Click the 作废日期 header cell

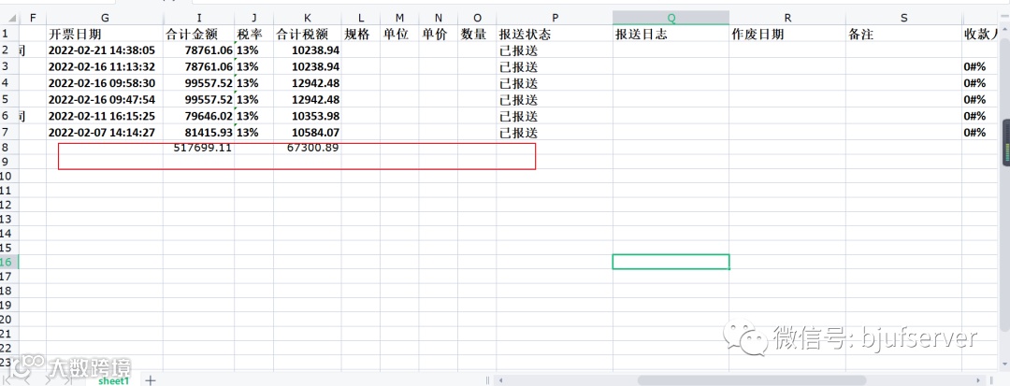(787, 34)
